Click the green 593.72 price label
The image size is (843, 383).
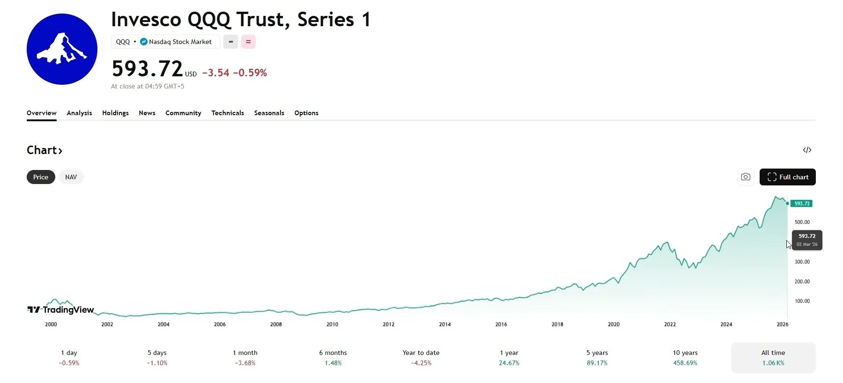(x=802, y=204)
